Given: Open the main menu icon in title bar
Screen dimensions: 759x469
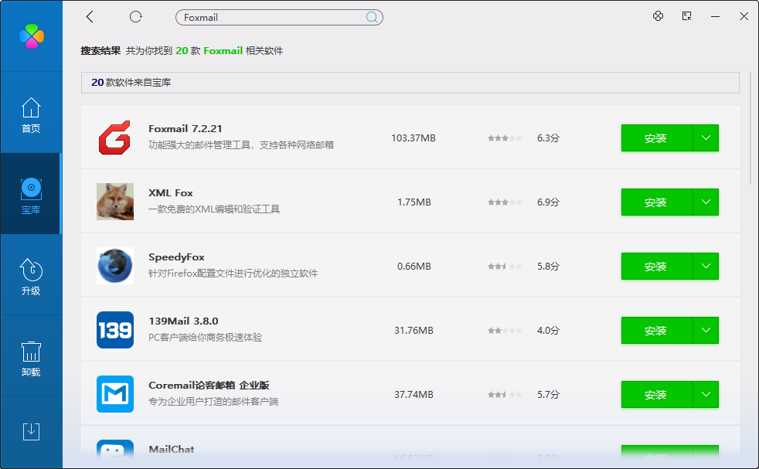Looking at the screenshot, I should coord(686,16).
